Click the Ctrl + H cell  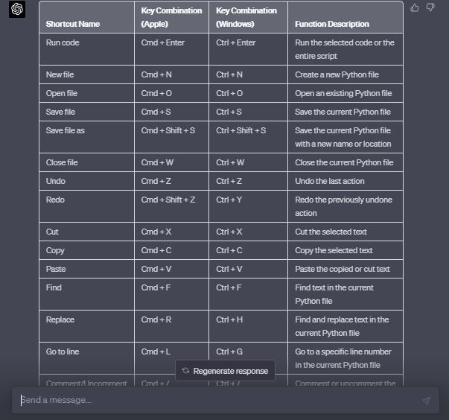[248, 326]
